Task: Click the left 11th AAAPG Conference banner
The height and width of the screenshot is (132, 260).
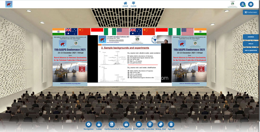Action: 70,61
